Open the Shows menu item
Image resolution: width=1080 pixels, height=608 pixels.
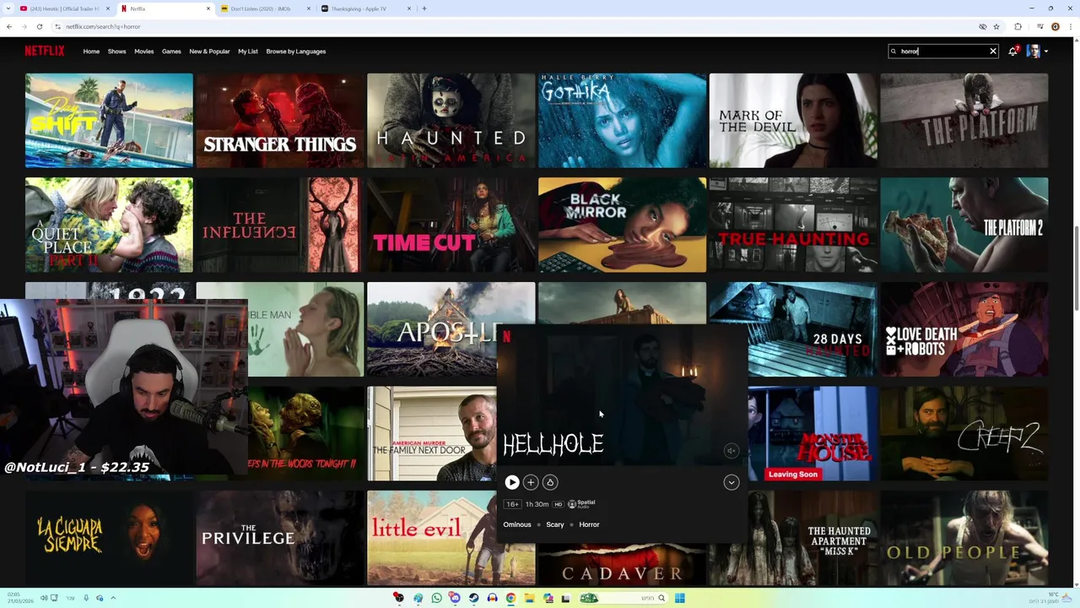[x=116, y=52]
